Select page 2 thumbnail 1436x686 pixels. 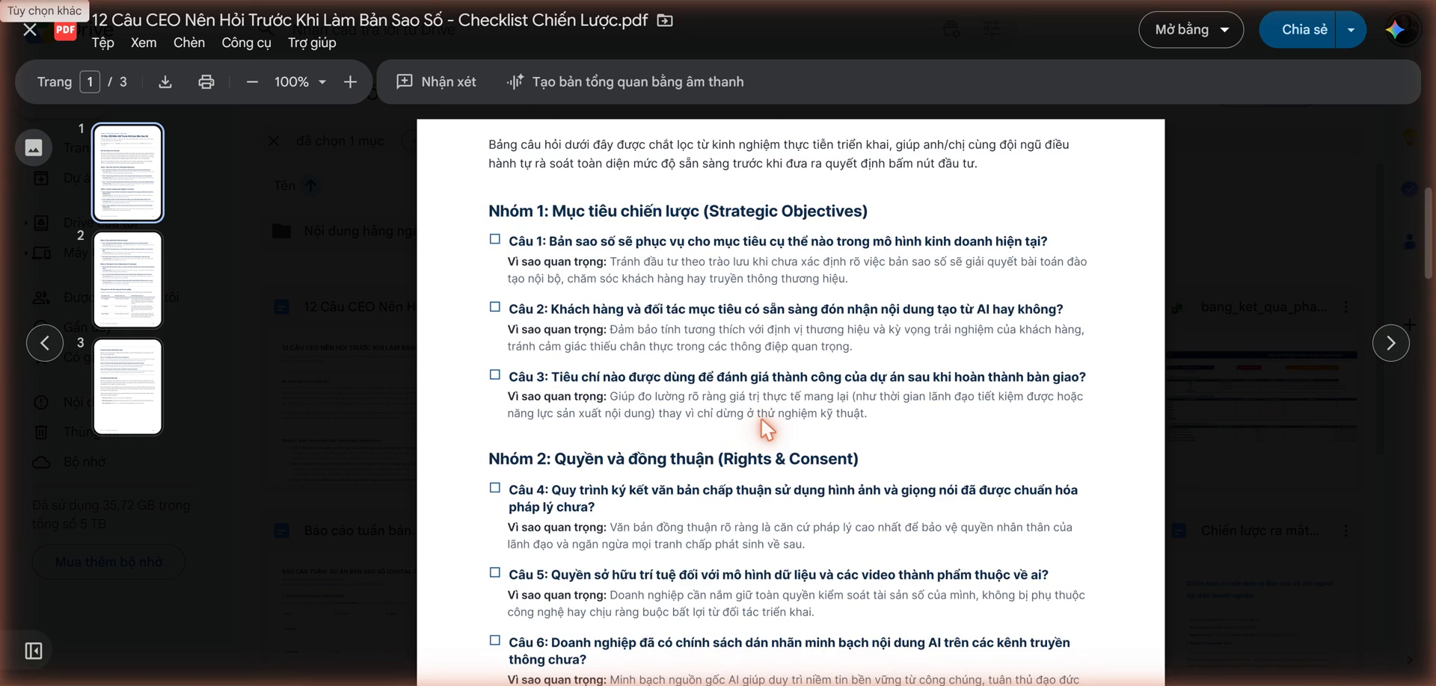128,279
